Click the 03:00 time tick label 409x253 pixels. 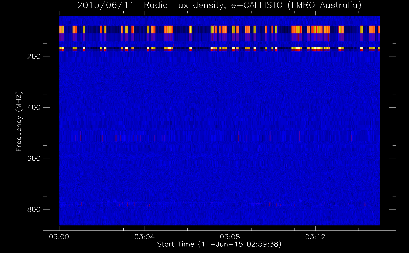59,237
